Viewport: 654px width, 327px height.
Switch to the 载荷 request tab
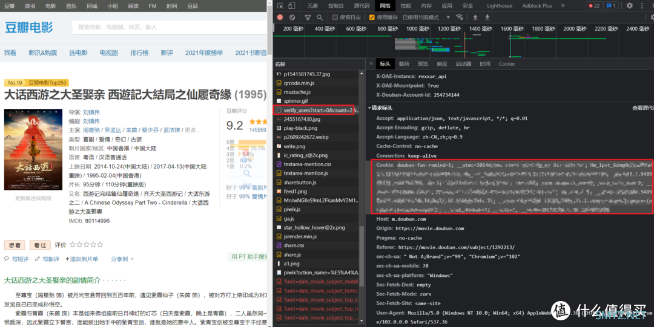(x=404, y=63)
